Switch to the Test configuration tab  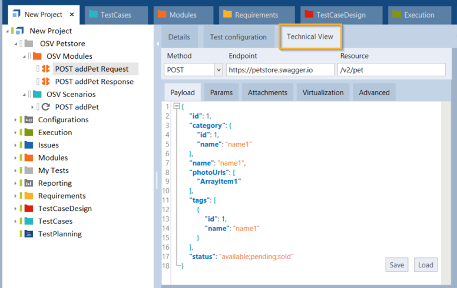pyautogui.click(x=238, y=37)
